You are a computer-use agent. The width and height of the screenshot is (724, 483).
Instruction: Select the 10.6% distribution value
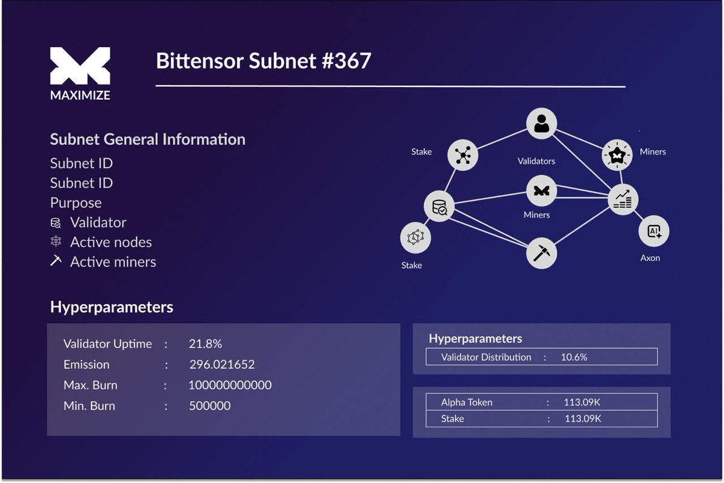pyautogui.click(x=574, y=357)
